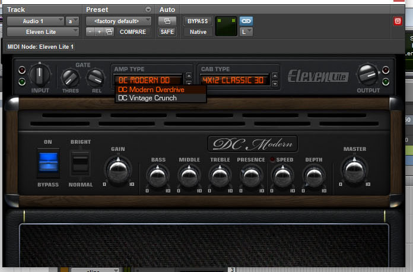Click the gate THRES knob

pos(70,78)
